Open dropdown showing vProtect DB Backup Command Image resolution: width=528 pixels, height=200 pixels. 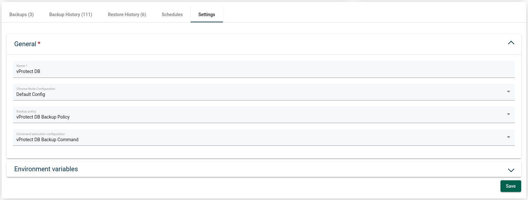(259, 140)
